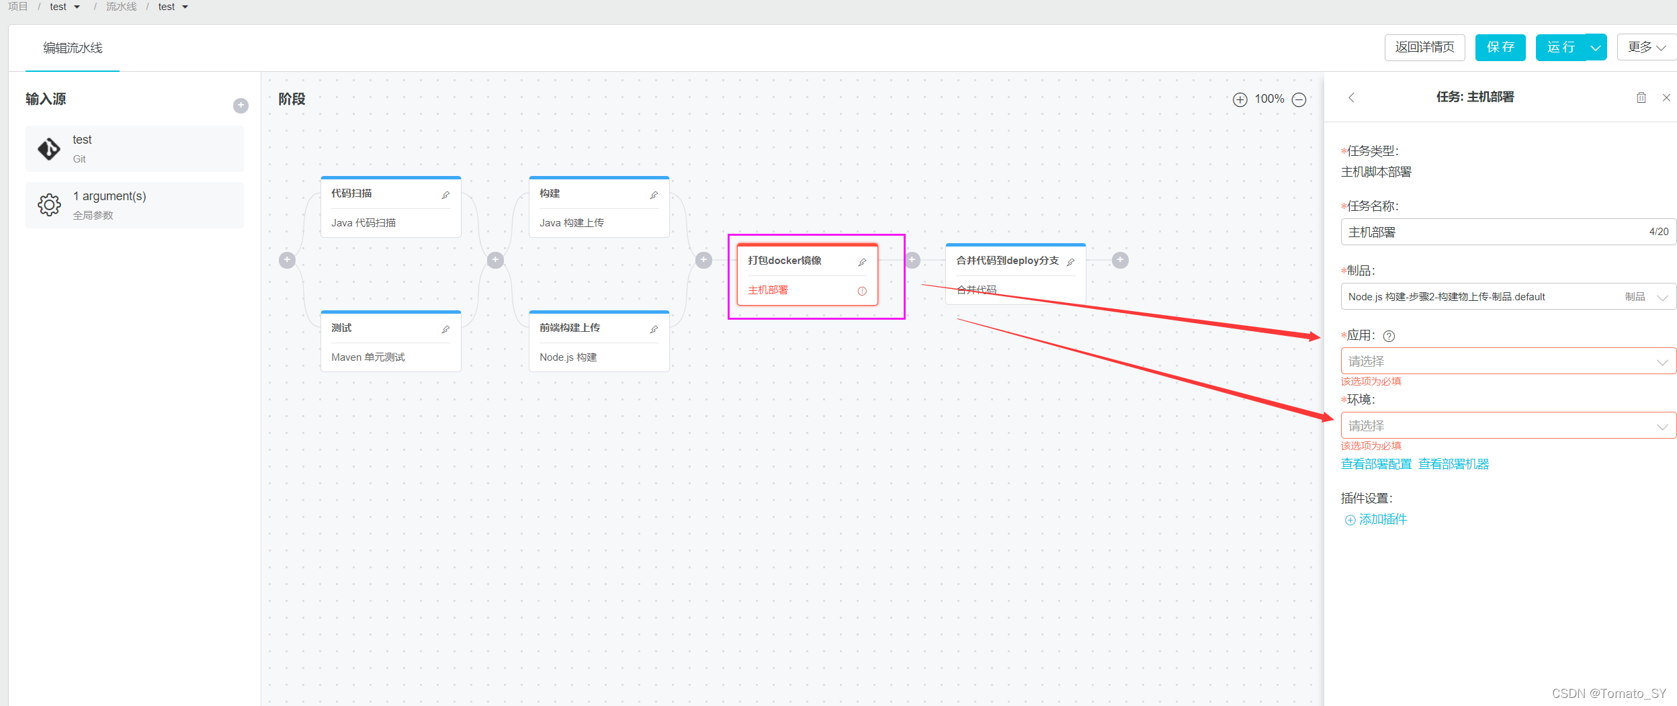
Task: Open the global arguments gear icon
Action: coord(49,205)
